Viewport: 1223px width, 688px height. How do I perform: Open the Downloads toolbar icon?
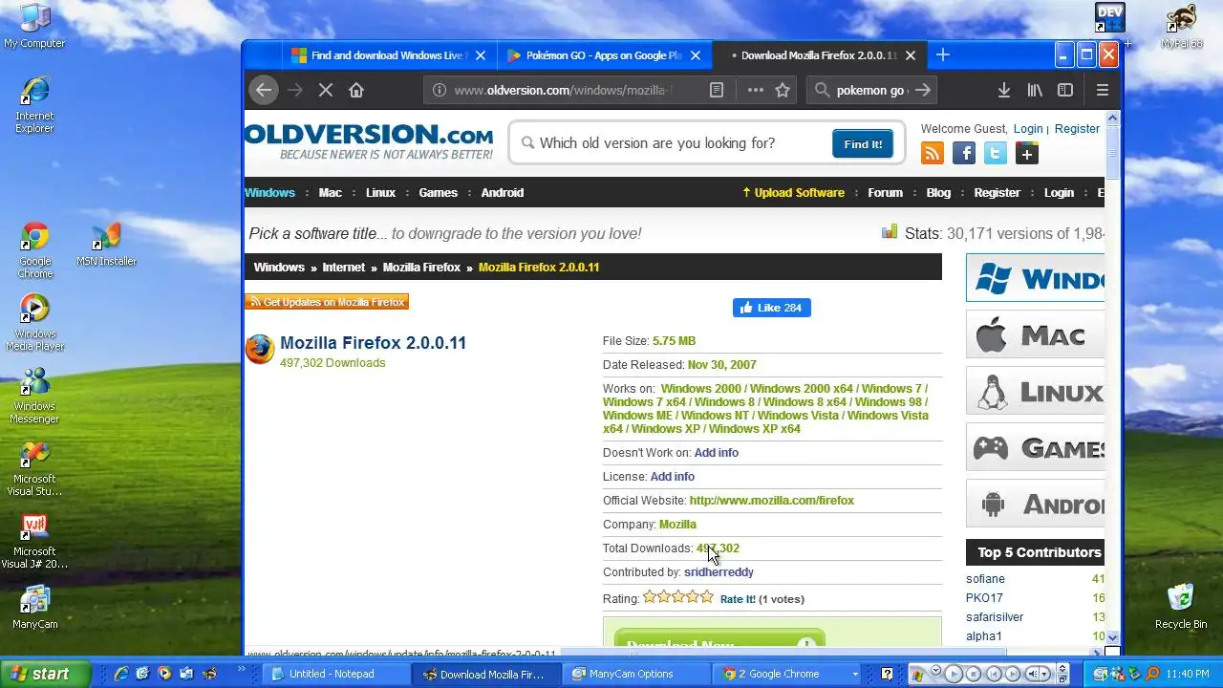click(1004, 90)
